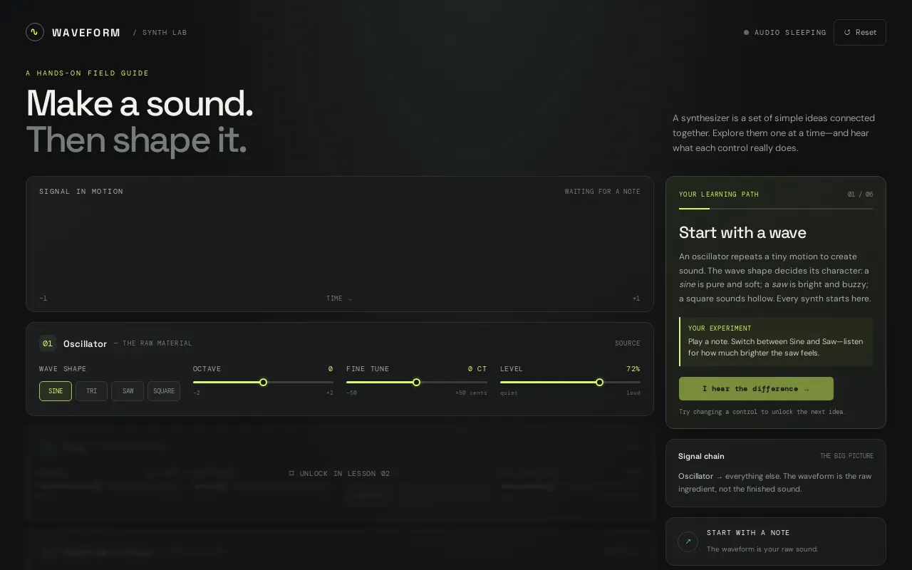Screen dimensions: 912x570
Task: Click the lock icon on Unlock in Lesson 02
Action: [291, 473]
